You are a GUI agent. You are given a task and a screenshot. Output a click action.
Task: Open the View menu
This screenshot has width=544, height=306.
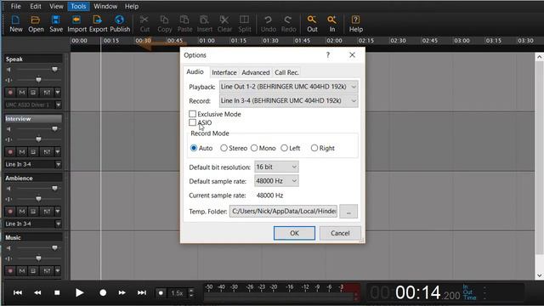(x=56, y=6)
